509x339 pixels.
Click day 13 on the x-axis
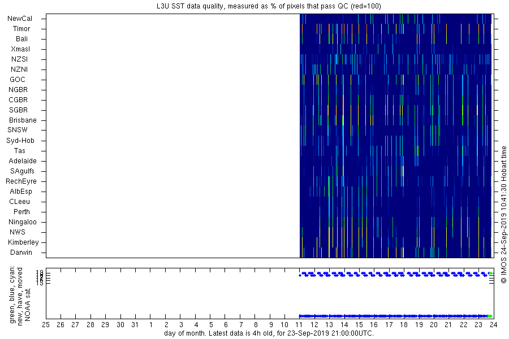pos(329,325)
